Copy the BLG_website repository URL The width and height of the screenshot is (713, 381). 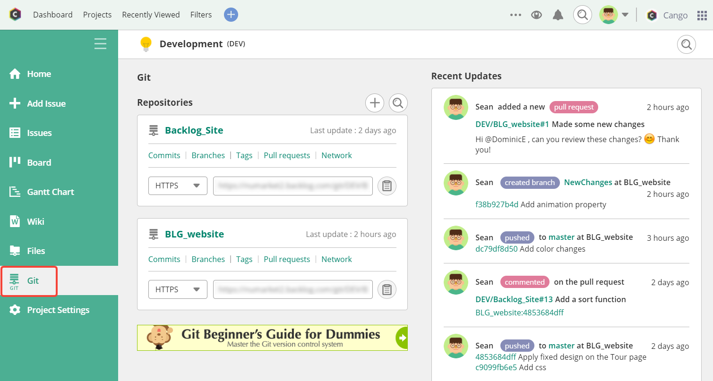pos(387,289)
